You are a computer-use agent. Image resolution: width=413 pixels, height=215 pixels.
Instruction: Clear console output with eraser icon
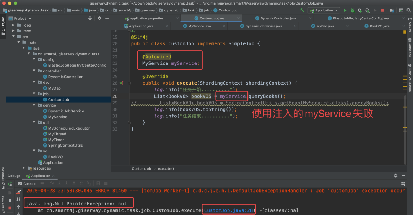(x=18, y=192)
